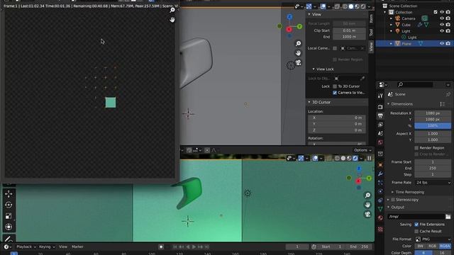Image resolution: width=454 pixels, height=255 pixels.
Task: Collapse the 3D Cursor panel
Action: click(x=309, y=102)
